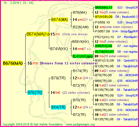Viewport: 139px width, 127px height.
Task: Click the '(Only one drone)' note
Action: (x=75, y=34)
